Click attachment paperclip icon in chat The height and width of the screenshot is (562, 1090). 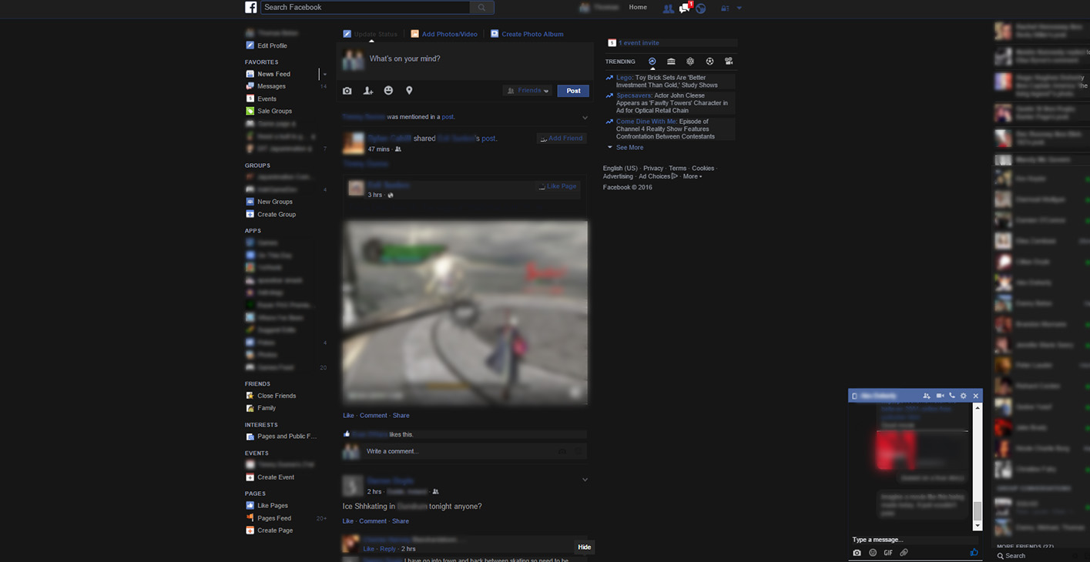pos(904,553)
